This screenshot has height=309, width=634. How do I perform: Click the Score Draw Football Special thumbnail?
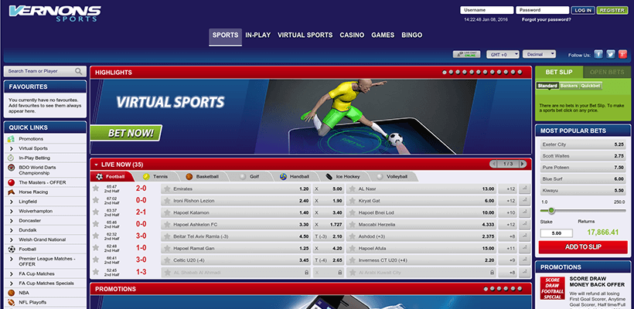(x=552, y=288)
